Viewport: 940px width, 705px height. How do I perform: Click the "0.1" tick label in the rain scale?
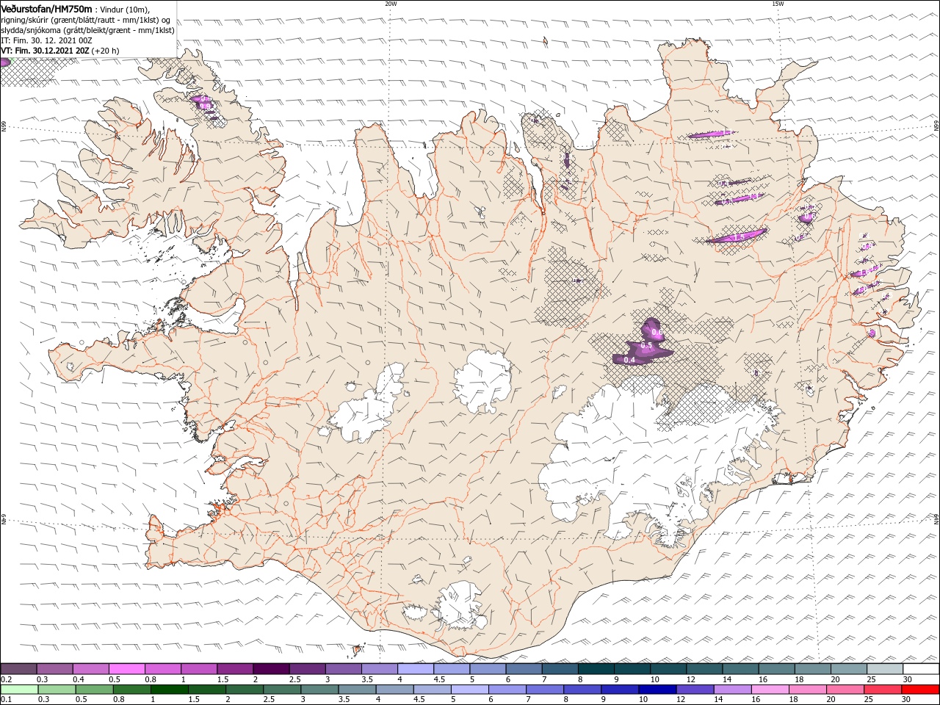(5, 700)
